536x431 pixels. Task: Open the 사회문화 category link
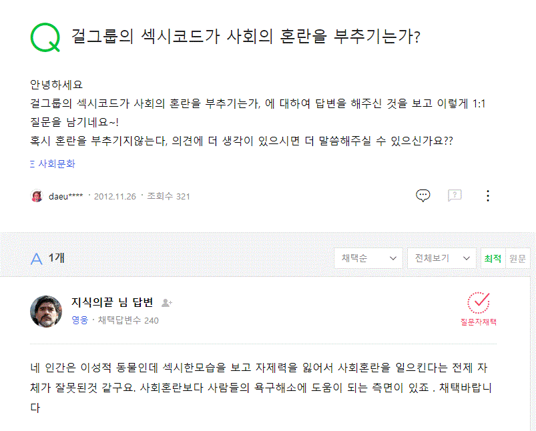click(57, 163)
